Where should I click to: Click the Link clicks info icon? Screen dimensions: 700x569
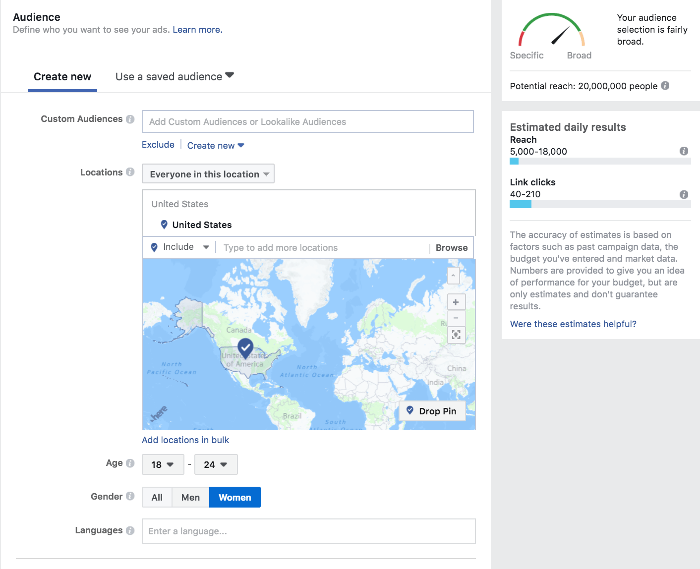click(684, 194)
